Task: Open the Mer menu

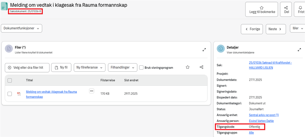Action: [298, 28]
